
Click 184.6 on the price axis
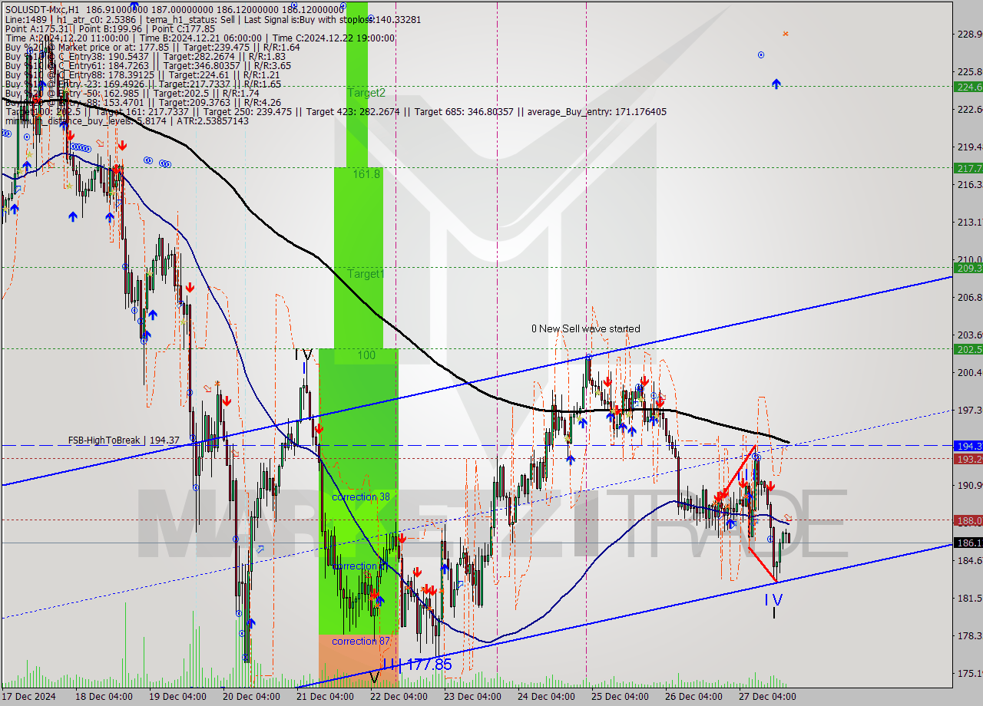coord(969,560)
